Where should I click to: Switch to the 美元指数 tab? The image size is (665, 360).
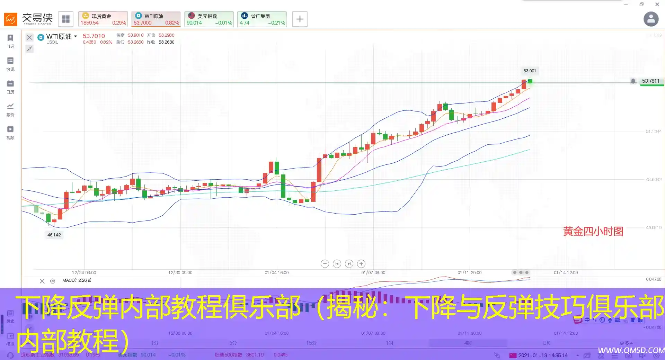[x=209, y=19]
